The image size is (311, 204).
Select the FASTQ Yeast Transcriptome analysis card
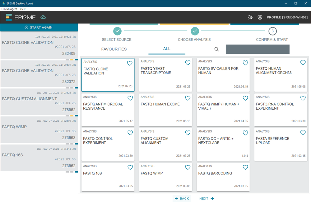(165, 75)
